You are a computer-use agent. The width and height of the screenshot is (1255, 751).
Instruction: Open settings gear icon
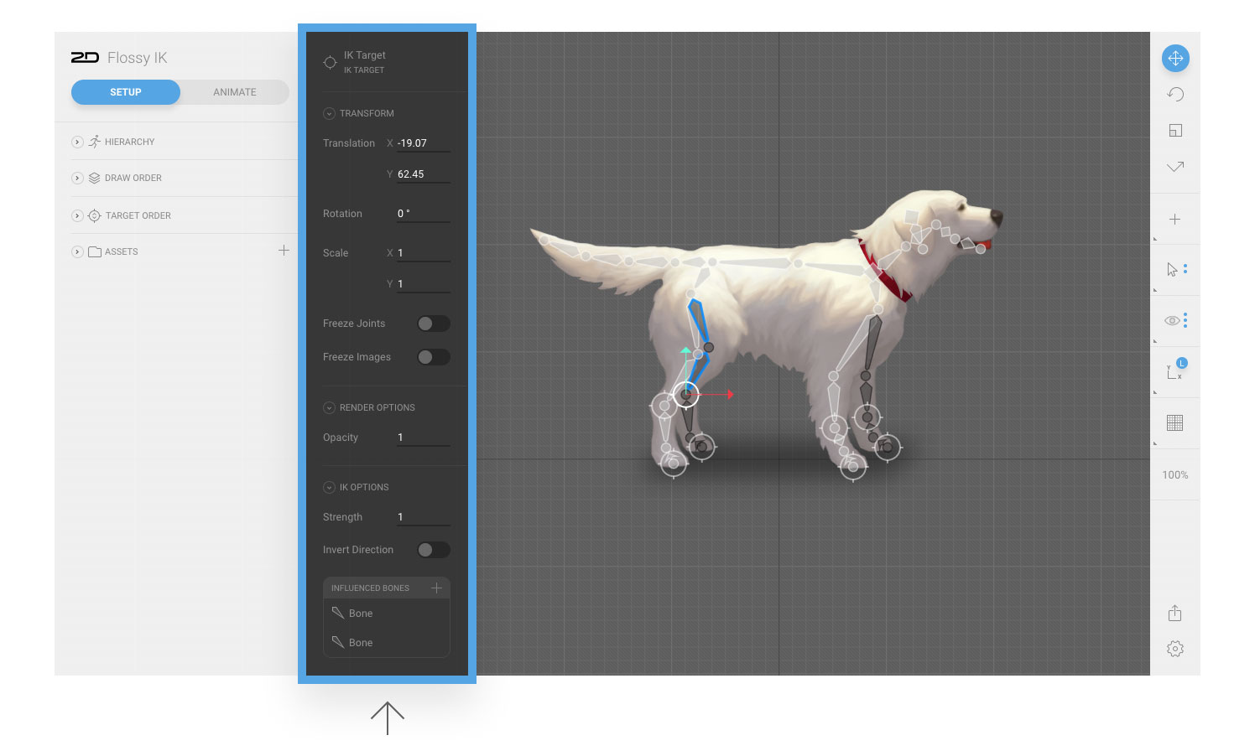[x=1174, y=649]
